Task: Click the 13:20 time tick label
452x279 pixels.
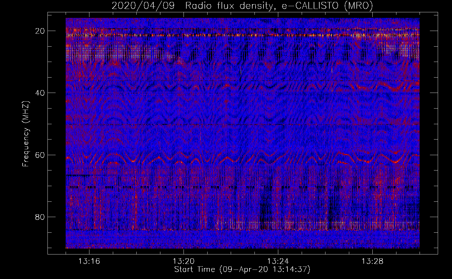Action: pos(184,261)
